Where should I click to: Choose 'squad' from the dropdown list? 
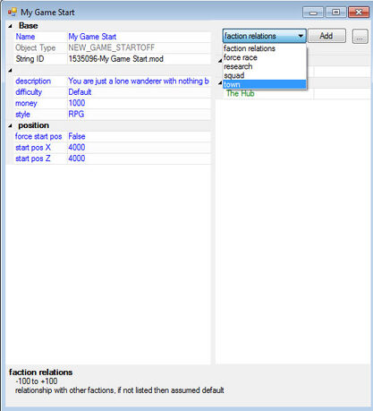point(265,75)
